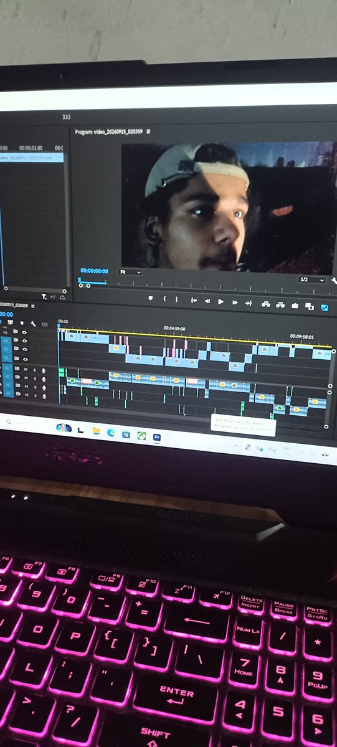Select video_20260915_020359.mp4 in the source panel
Image resolution: width=337 pixels, height=747 pixels.
[x=32, y=158]
